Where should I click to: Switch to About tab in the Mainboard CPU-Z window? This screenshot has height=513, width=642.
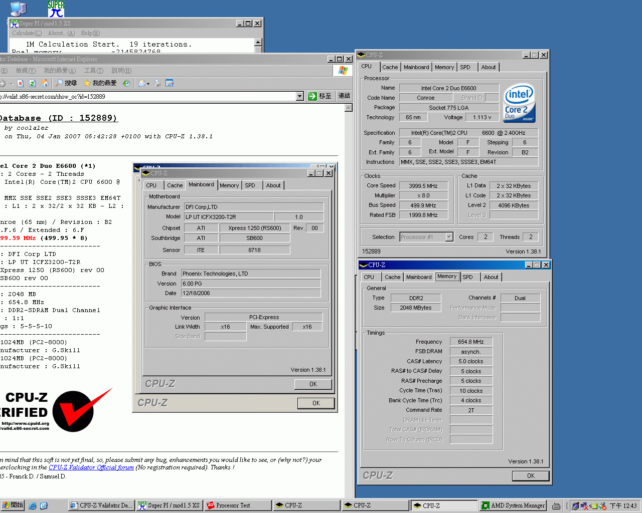pos(273,185)
